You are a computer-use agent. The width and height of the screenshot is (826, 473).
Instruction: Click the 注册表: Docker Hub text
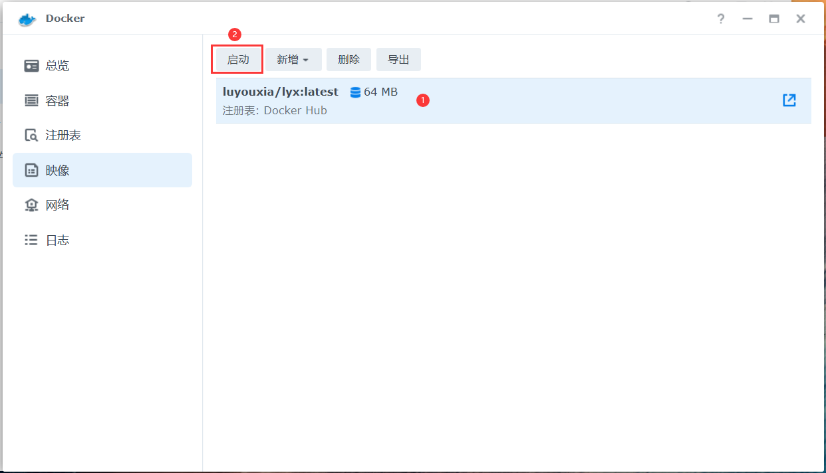[x=275, y=110]
